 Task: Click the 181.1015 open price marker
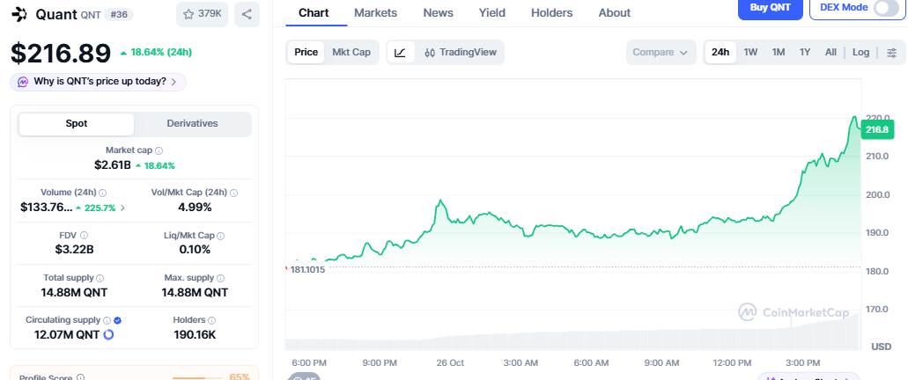pyautogui.click(x=307, y=269)
